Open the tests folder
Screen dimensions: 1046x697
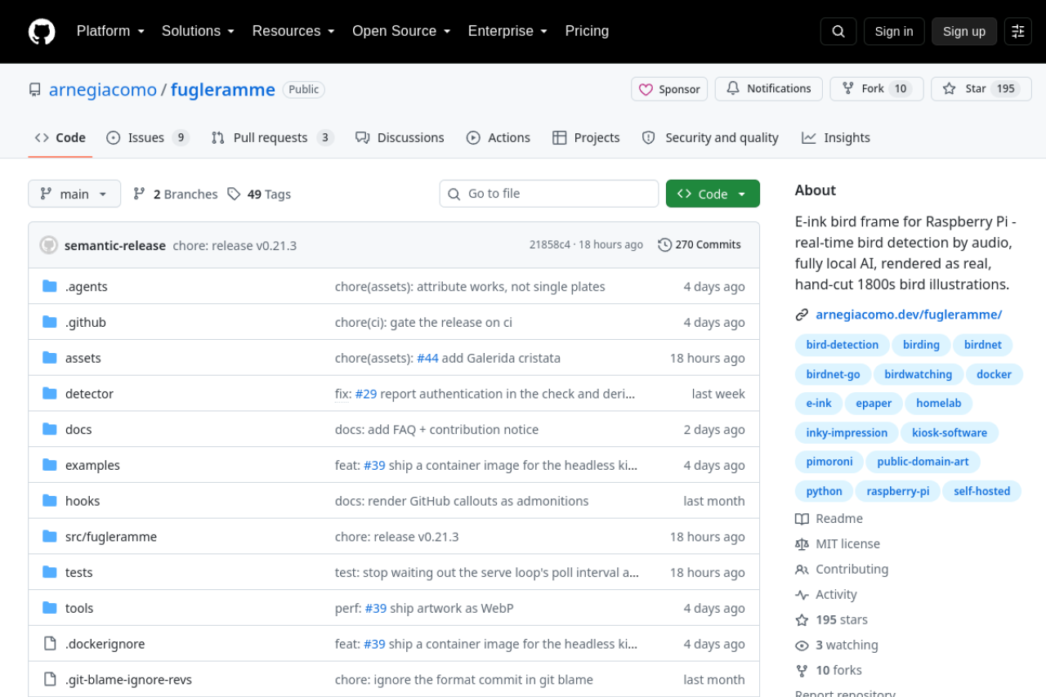79,573
